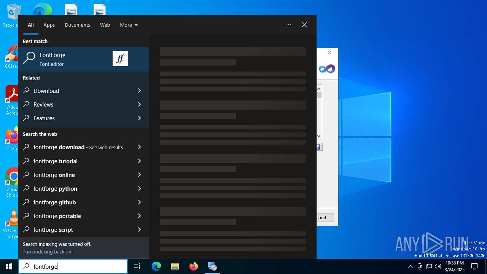Viewport: 487px width, 274px height.
Task: Show hidden system tray icons
Action: [x=410, y=266]
